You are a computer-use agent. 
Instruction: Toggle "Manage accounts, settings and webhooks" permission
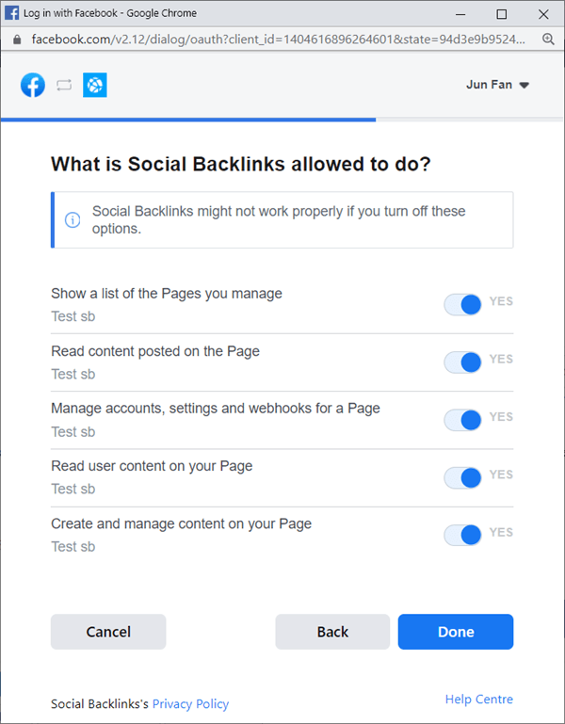pyautogui.click(x=463, y=419)
